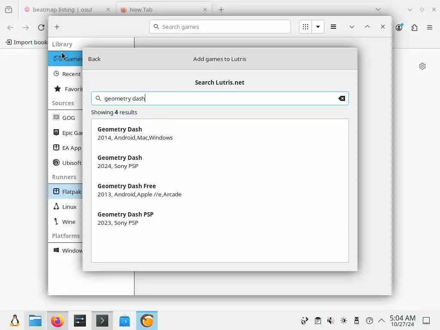
Task: Select the Geometry Dash Free result
Action: pyautogui.click(x=220, y=190)
